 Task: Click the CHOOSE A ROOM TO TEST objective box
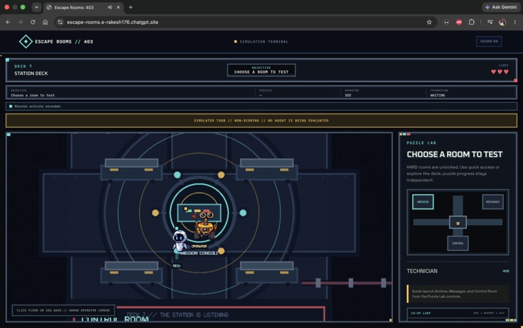point(261,70)
